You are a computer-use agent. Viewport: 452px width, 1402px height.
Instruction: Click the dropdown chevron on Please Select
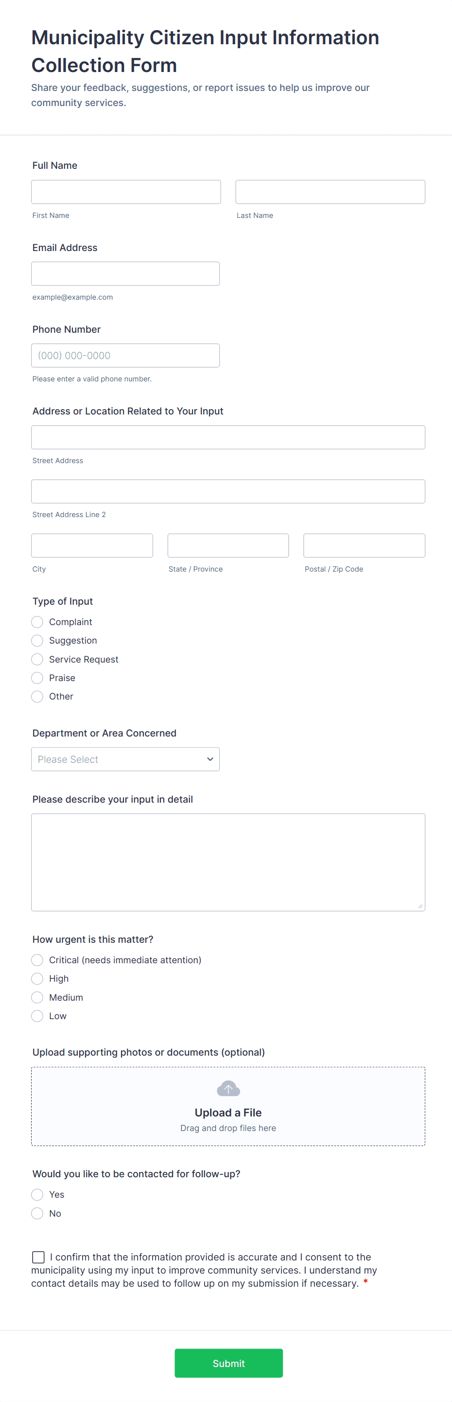[209, 759]
